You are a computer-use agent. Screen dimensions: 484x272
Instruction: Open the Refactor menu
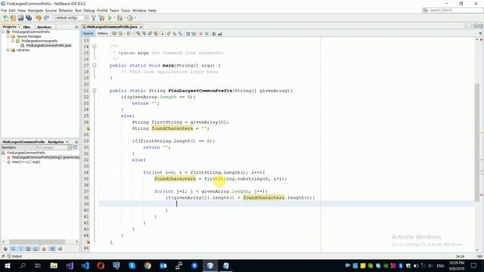(66, 11)
